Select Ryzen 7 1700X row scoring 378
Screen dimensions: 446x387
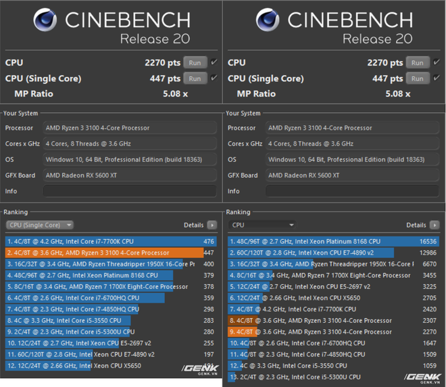(111, 286)
